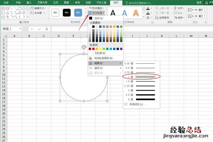The width and height of the screenshot is (213, 142).
Task: Open the 公式 ribbon tab
Action: [56, 3]
